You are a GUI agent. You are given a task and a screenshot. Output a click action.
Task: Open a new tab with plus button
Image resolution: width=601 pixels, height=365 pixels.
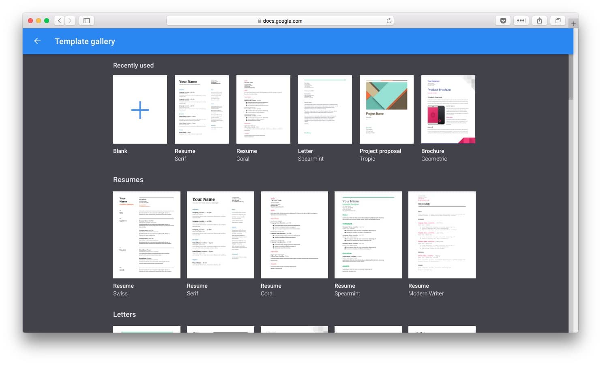[573, 23]
